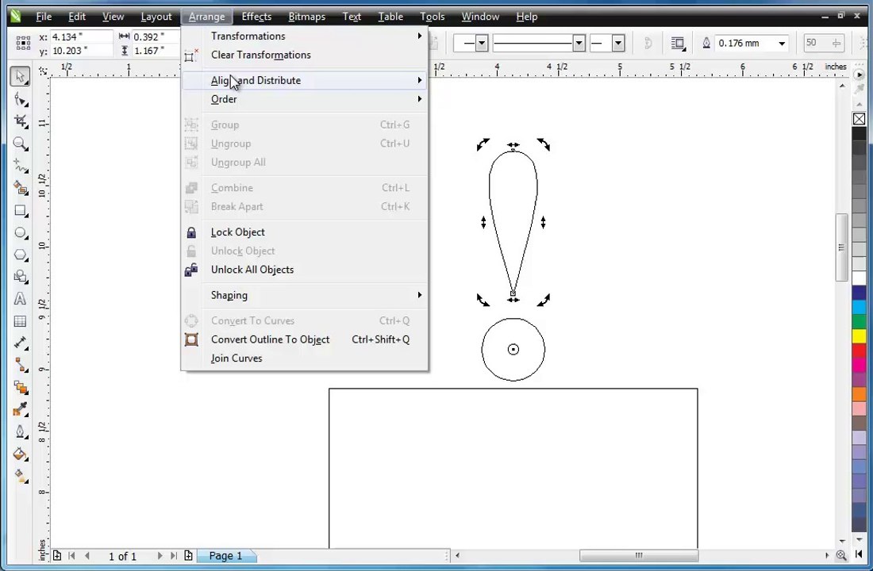Screen dimensions: 873x571
Task: Open start arrowhead dropdown
Action: click(483, 44)
